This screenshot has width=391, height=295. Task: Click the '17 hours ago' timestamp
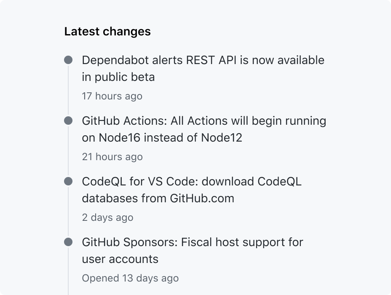click(x=112, y=96)
